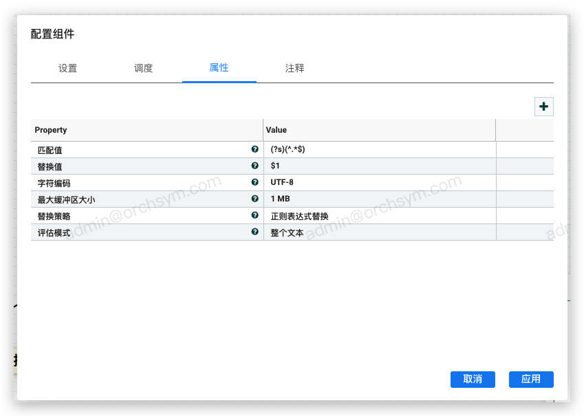Open 评估模式 dropdown showing 整个文本
Screen dimensions: 584x416
pos(378,232)
